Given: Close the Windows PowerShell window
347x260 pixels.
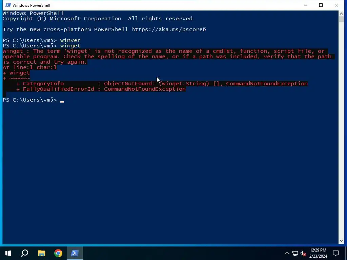Looking at the screenshot, I should point(336,5).
